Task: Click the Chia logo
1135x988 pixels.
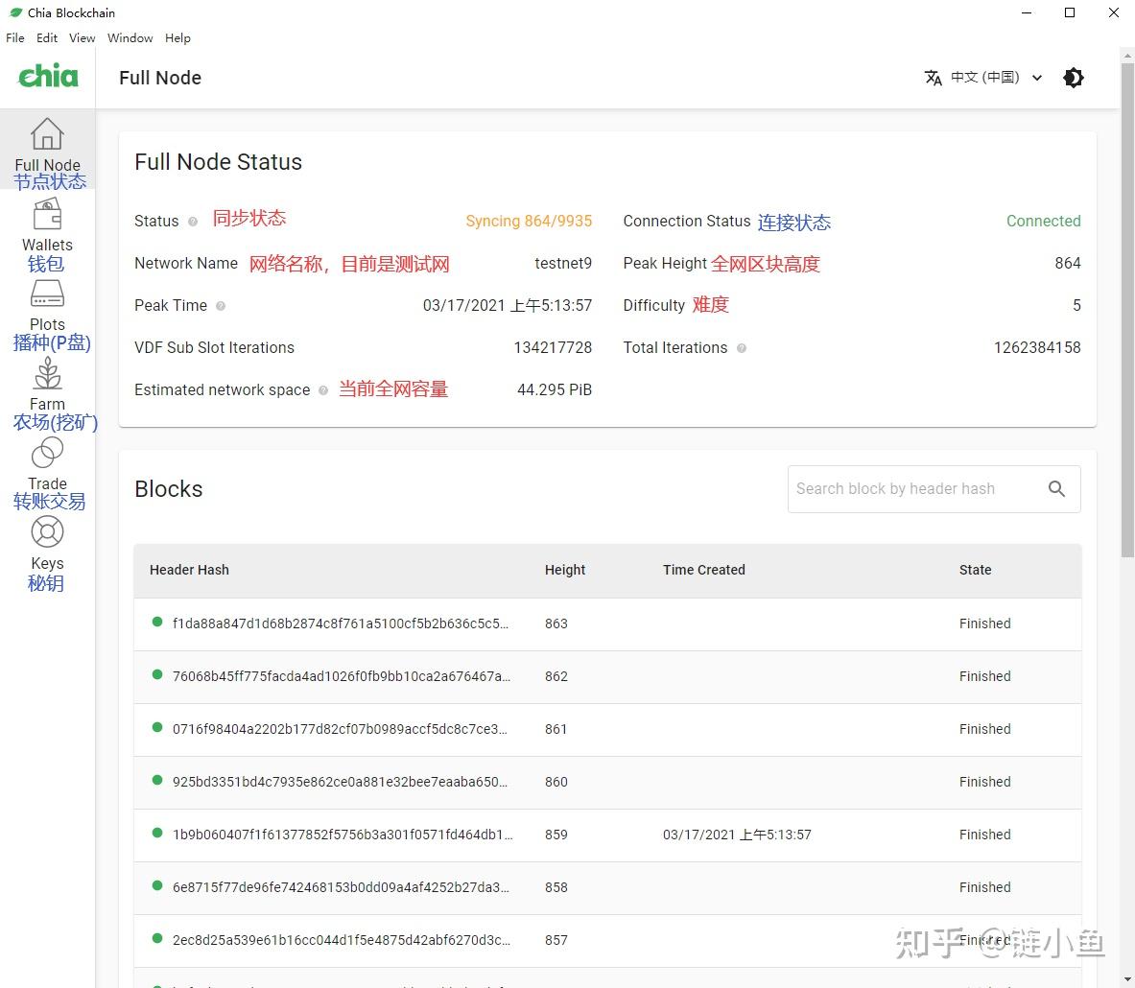Action: coord(48,77)
